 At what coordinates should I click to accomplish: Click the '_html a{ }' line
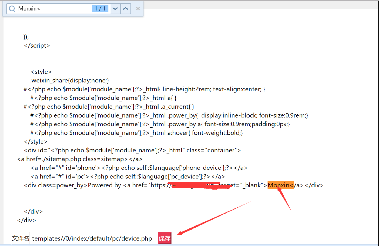click(103, 98)
